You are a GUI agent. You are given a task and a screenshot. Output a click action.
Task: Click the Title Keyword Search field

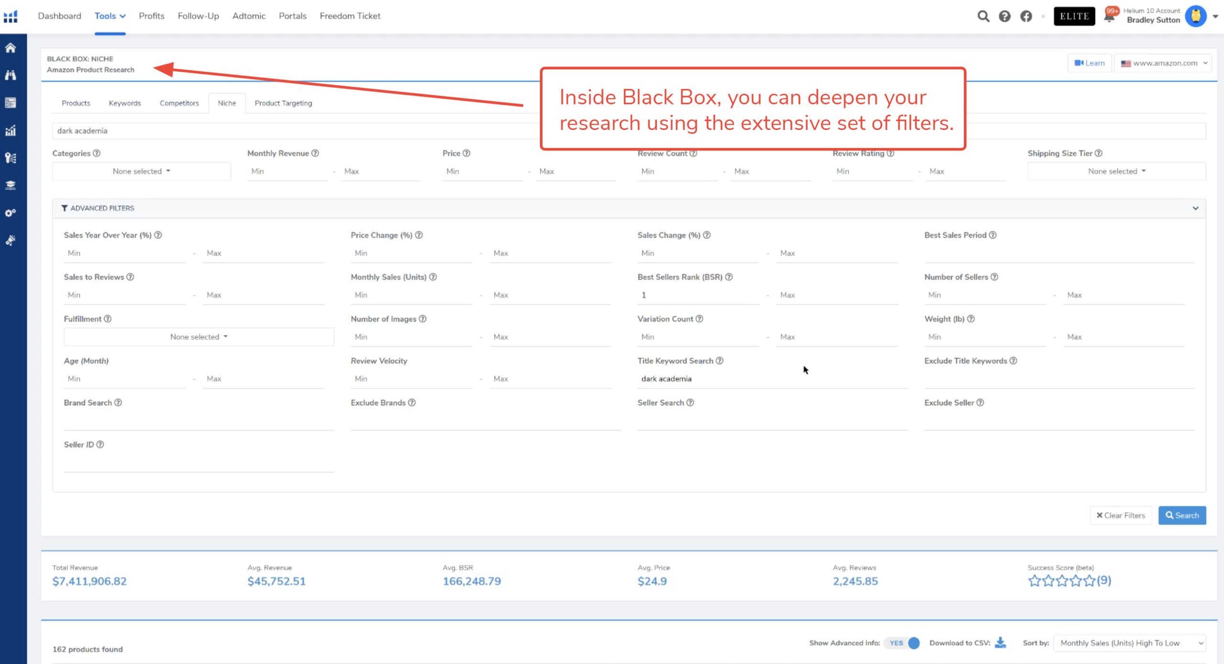click(772, 379)
